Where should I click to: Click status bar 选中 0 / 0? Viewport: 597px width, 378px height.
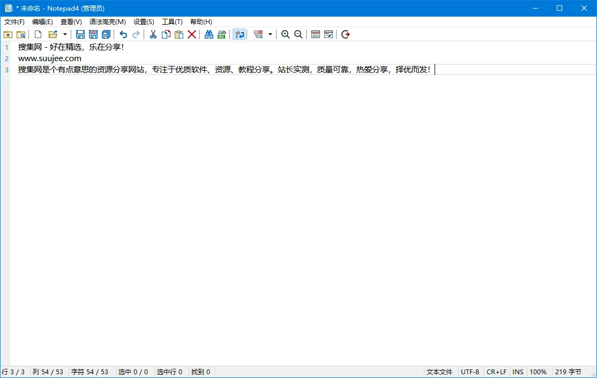click(133, 372)
